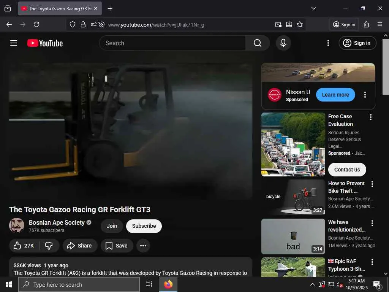
Task: Open a new browser tab
Action: point(110,9)
